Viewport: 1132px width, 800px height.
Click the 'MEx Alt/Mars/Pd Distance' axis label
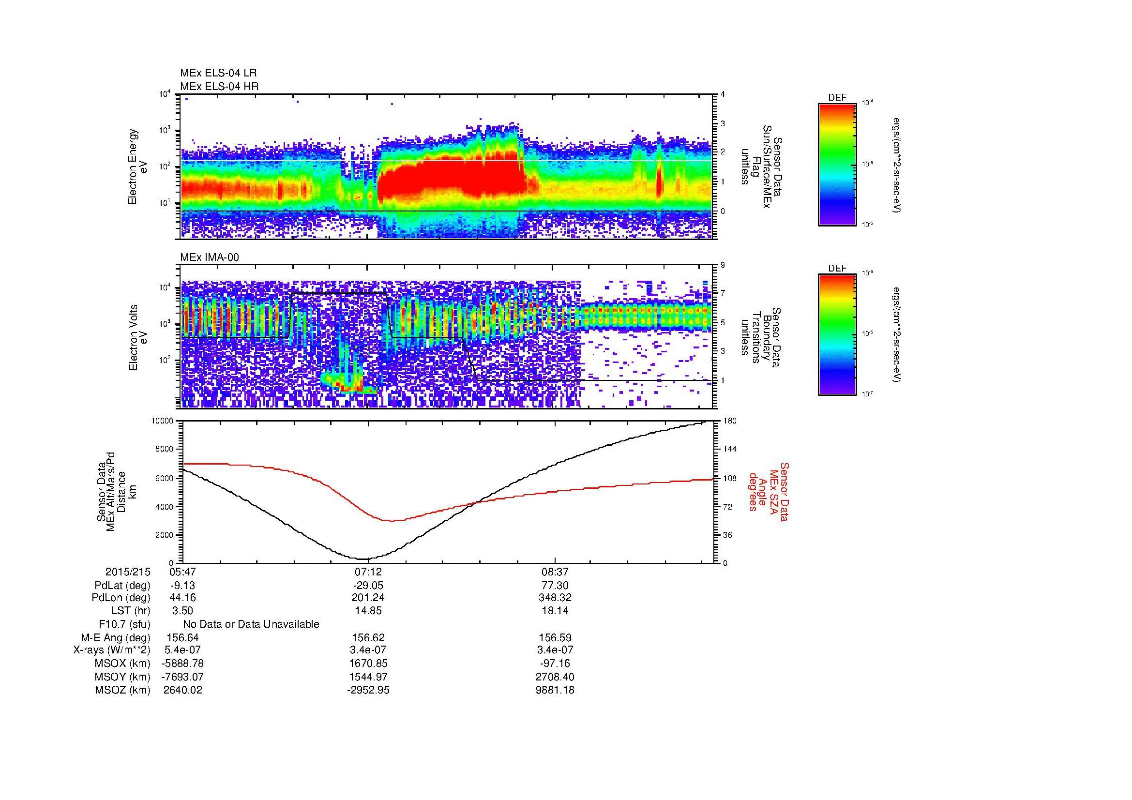[115, 491]
